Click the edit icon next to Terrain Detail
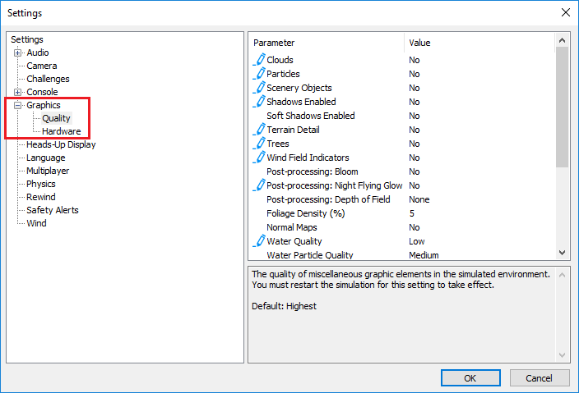 (x=259, y=130)
